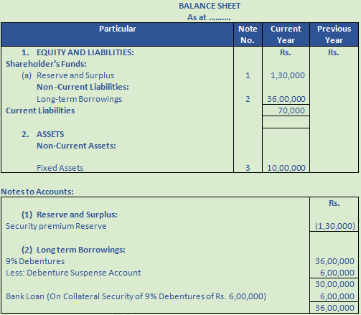Select the 6,00,000 Debenture Suspense amount
Viewport: 361px width, 315px height.
[337, 273]
